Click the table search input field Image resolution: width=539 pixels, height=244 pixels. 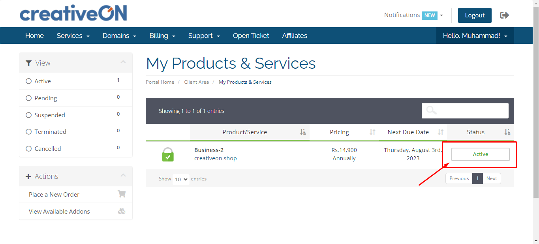(x=465, y=111)
